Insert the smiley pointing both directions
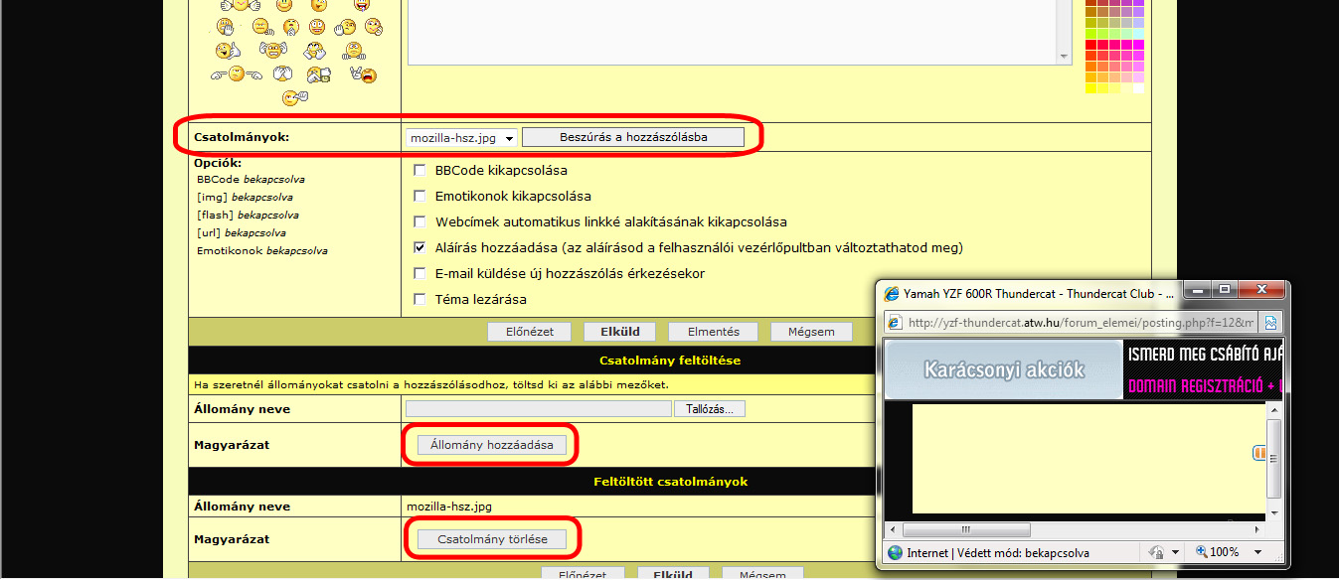This screenshot has height=580, width=1339. [x=237, y=72]
